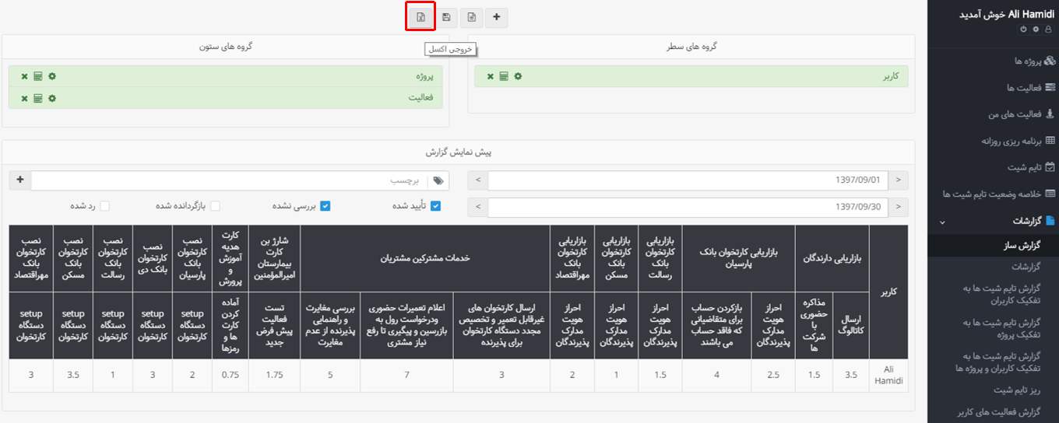The width and height of the screenshot is (1059, 423).
Task: Collapse the گزارشات sidebar section chevron
Action: (x=942, y=222)
